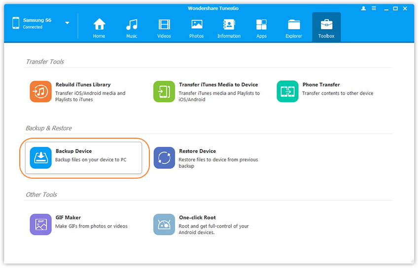Open the hamburger menu in title bar
The height and width of the screenshot is (268, 419).
tap(374, 8)
